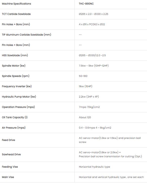The height and width of the screenshot is (184, 147).
Task: Select the Feed Drive row label
Action: pyautogui.click(x=9, y=140)
